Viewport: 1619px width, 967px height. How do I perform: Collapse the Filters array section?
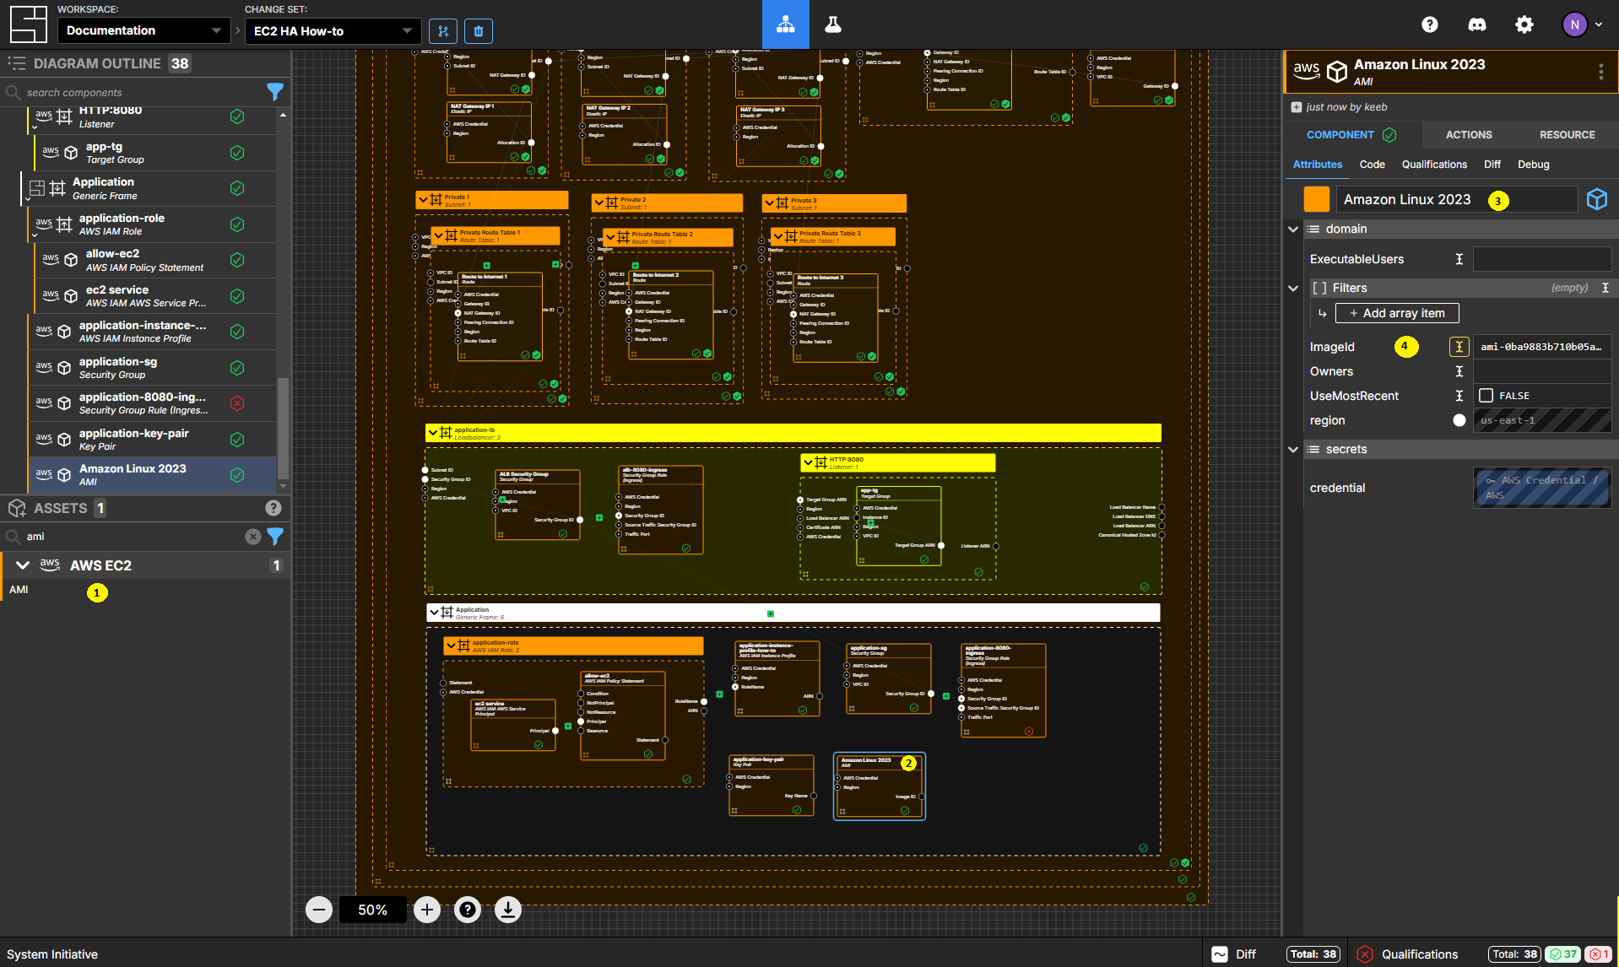tap(1292, 288)
